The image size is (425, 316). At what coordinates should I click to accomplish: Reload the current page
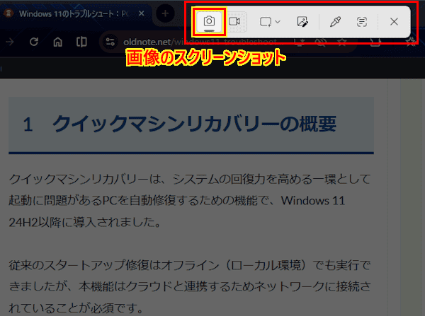33,42
